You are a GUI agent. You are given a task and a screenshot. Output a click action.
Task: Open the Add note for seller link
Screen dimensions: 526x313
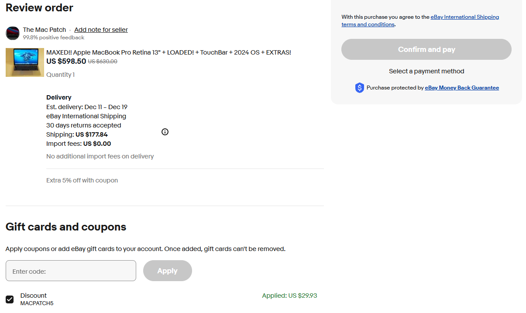pos(101,29)
